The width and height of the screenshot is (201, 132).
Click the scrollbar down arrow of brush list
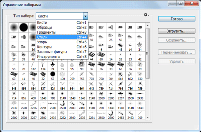coord(147,117)
